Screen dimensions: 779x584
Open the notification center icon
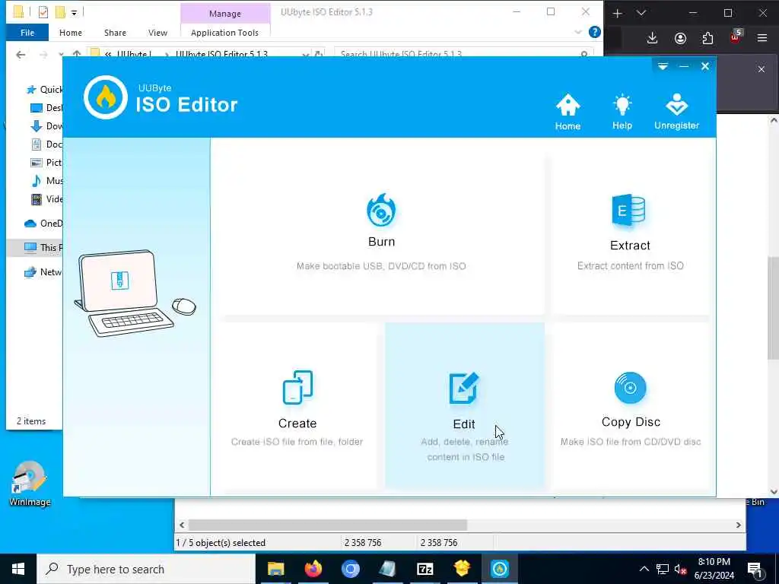pos(755,569)
